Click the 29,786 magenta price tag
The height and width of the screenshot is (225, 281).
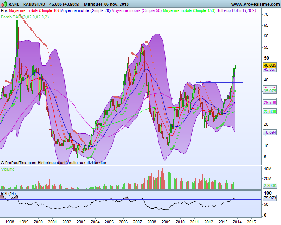pos(270,102)
